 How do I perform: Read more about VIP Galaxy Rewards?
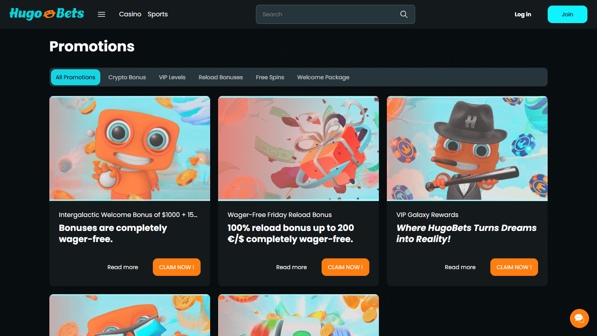(460, 267)
